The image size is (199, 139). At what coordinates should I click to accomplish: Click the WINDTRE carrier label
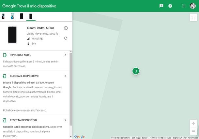37,39
